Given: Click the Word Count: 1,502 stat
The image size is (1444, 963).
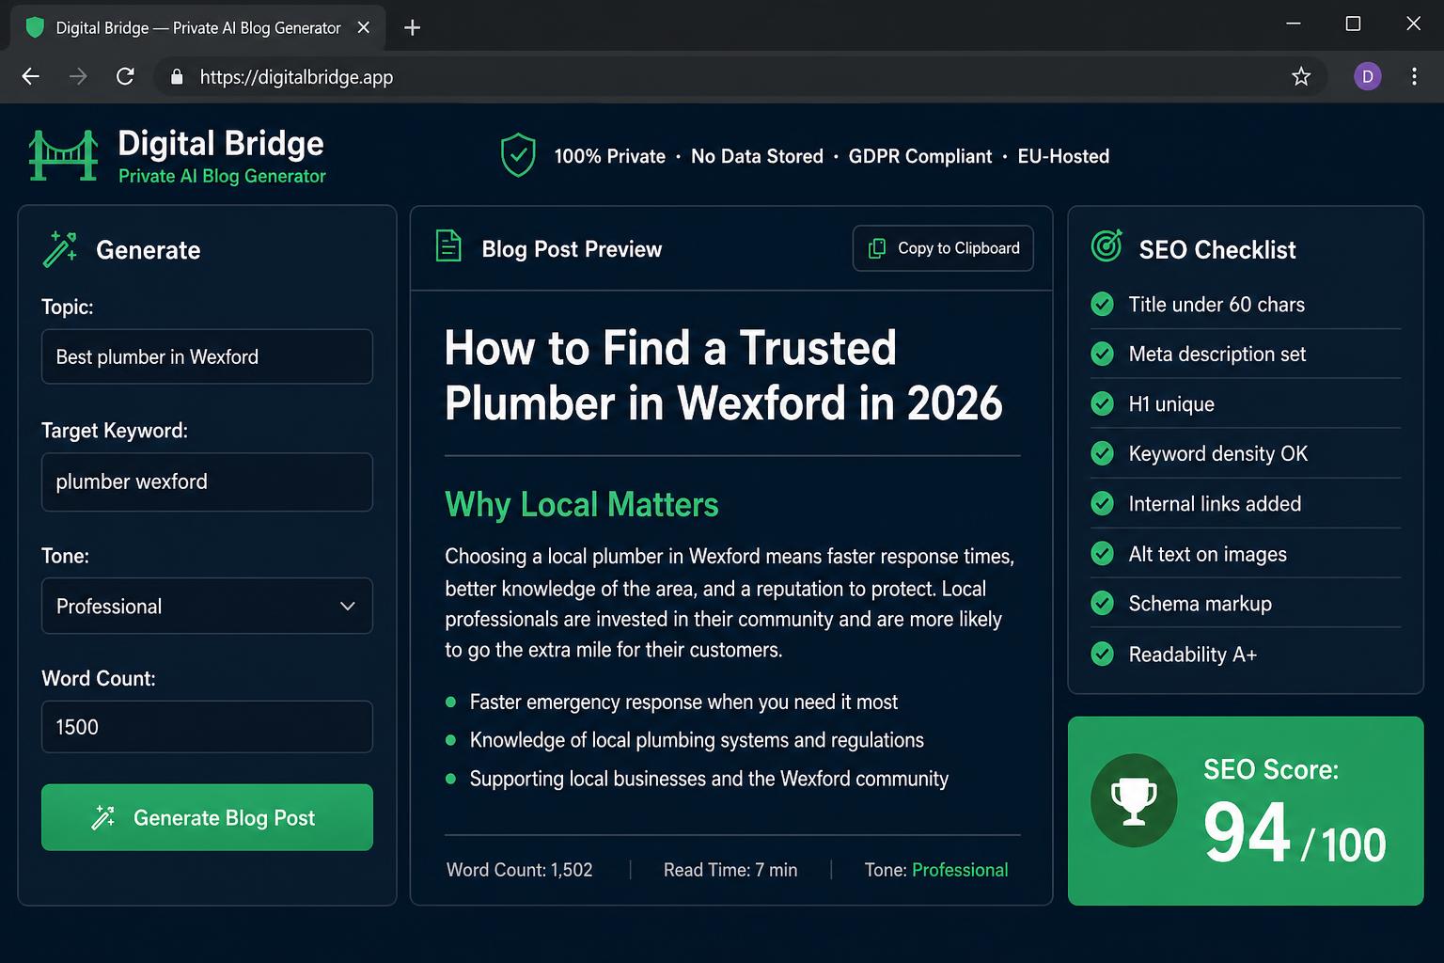Looking at the screenshot, I should click(519, 870).
